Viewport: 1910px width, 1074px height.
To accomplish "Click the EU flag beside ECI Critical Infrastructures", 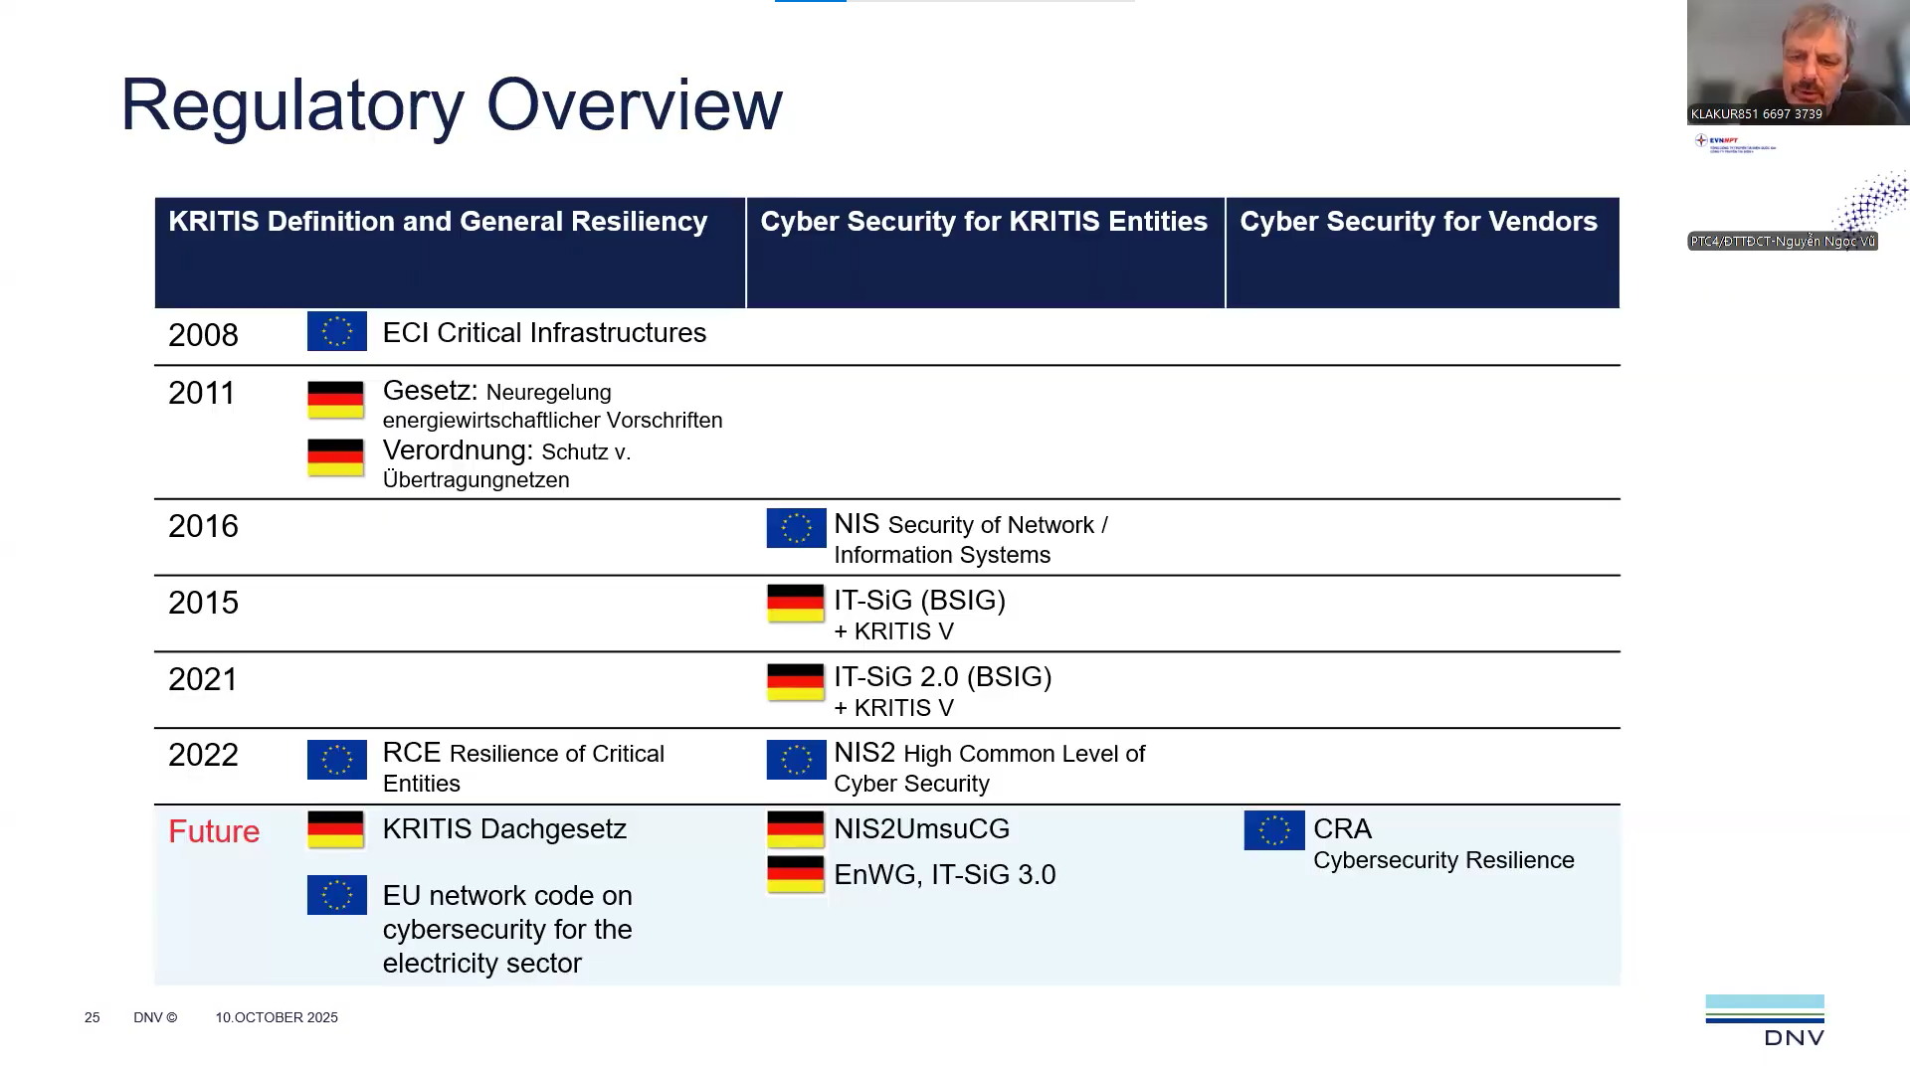I will pos(336,331).
